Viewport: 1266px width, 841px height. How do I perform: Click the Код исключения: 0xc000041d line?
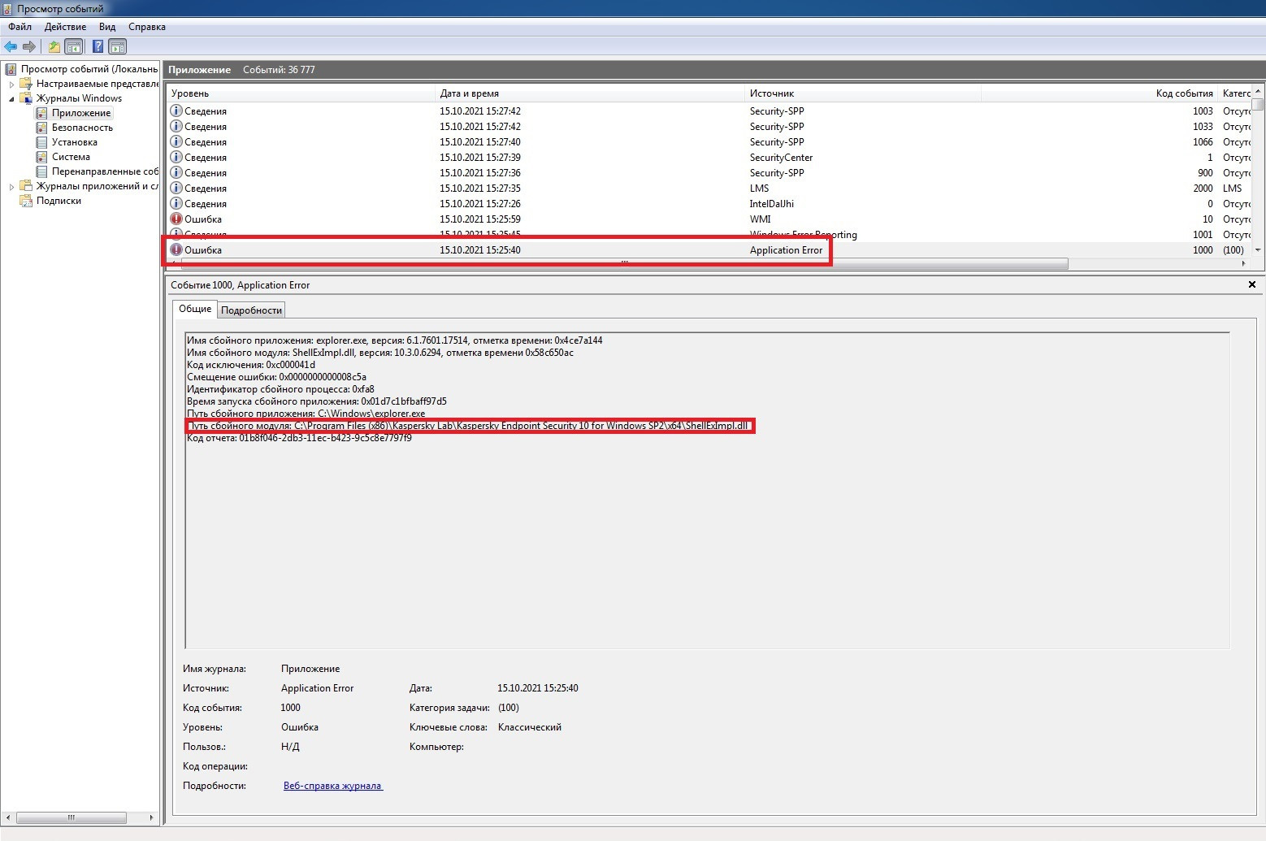(251, 365)
